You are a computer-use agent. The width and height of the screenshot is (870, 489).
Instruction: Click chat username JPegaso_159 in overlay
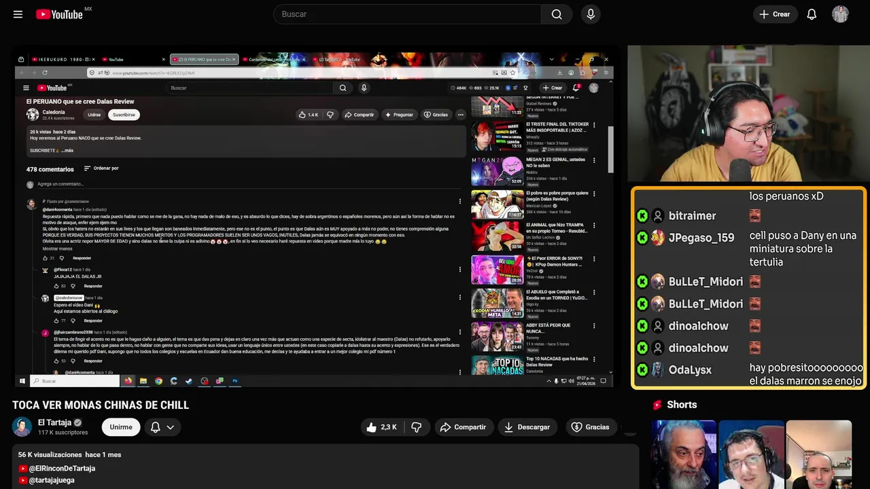(x=701, y=238)
